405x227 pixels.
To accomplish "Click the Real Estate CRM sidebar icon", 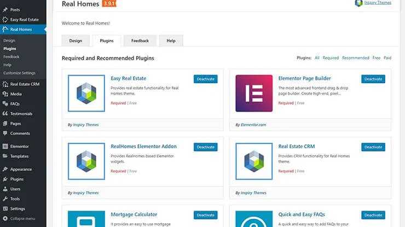I will tap(5, 84).
